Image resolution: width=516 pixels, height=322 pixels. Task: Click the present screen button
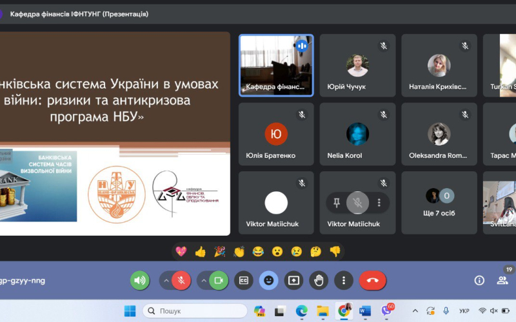point(293,280)
